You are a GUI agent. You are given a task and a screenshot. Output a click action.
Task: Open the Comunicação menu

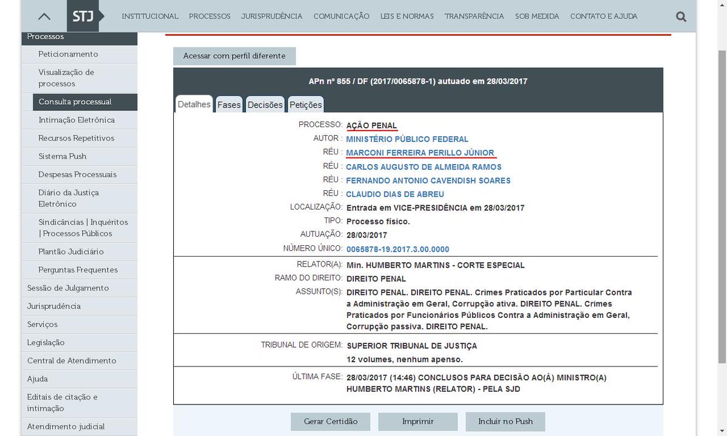341,16
